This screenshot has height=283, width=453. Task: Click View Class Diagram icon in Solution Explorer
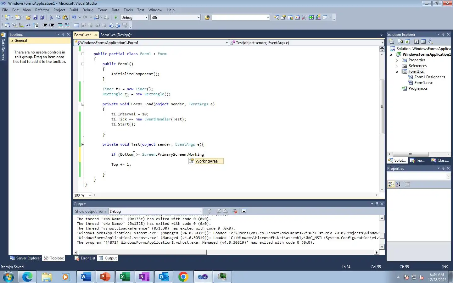click(430, 42)
